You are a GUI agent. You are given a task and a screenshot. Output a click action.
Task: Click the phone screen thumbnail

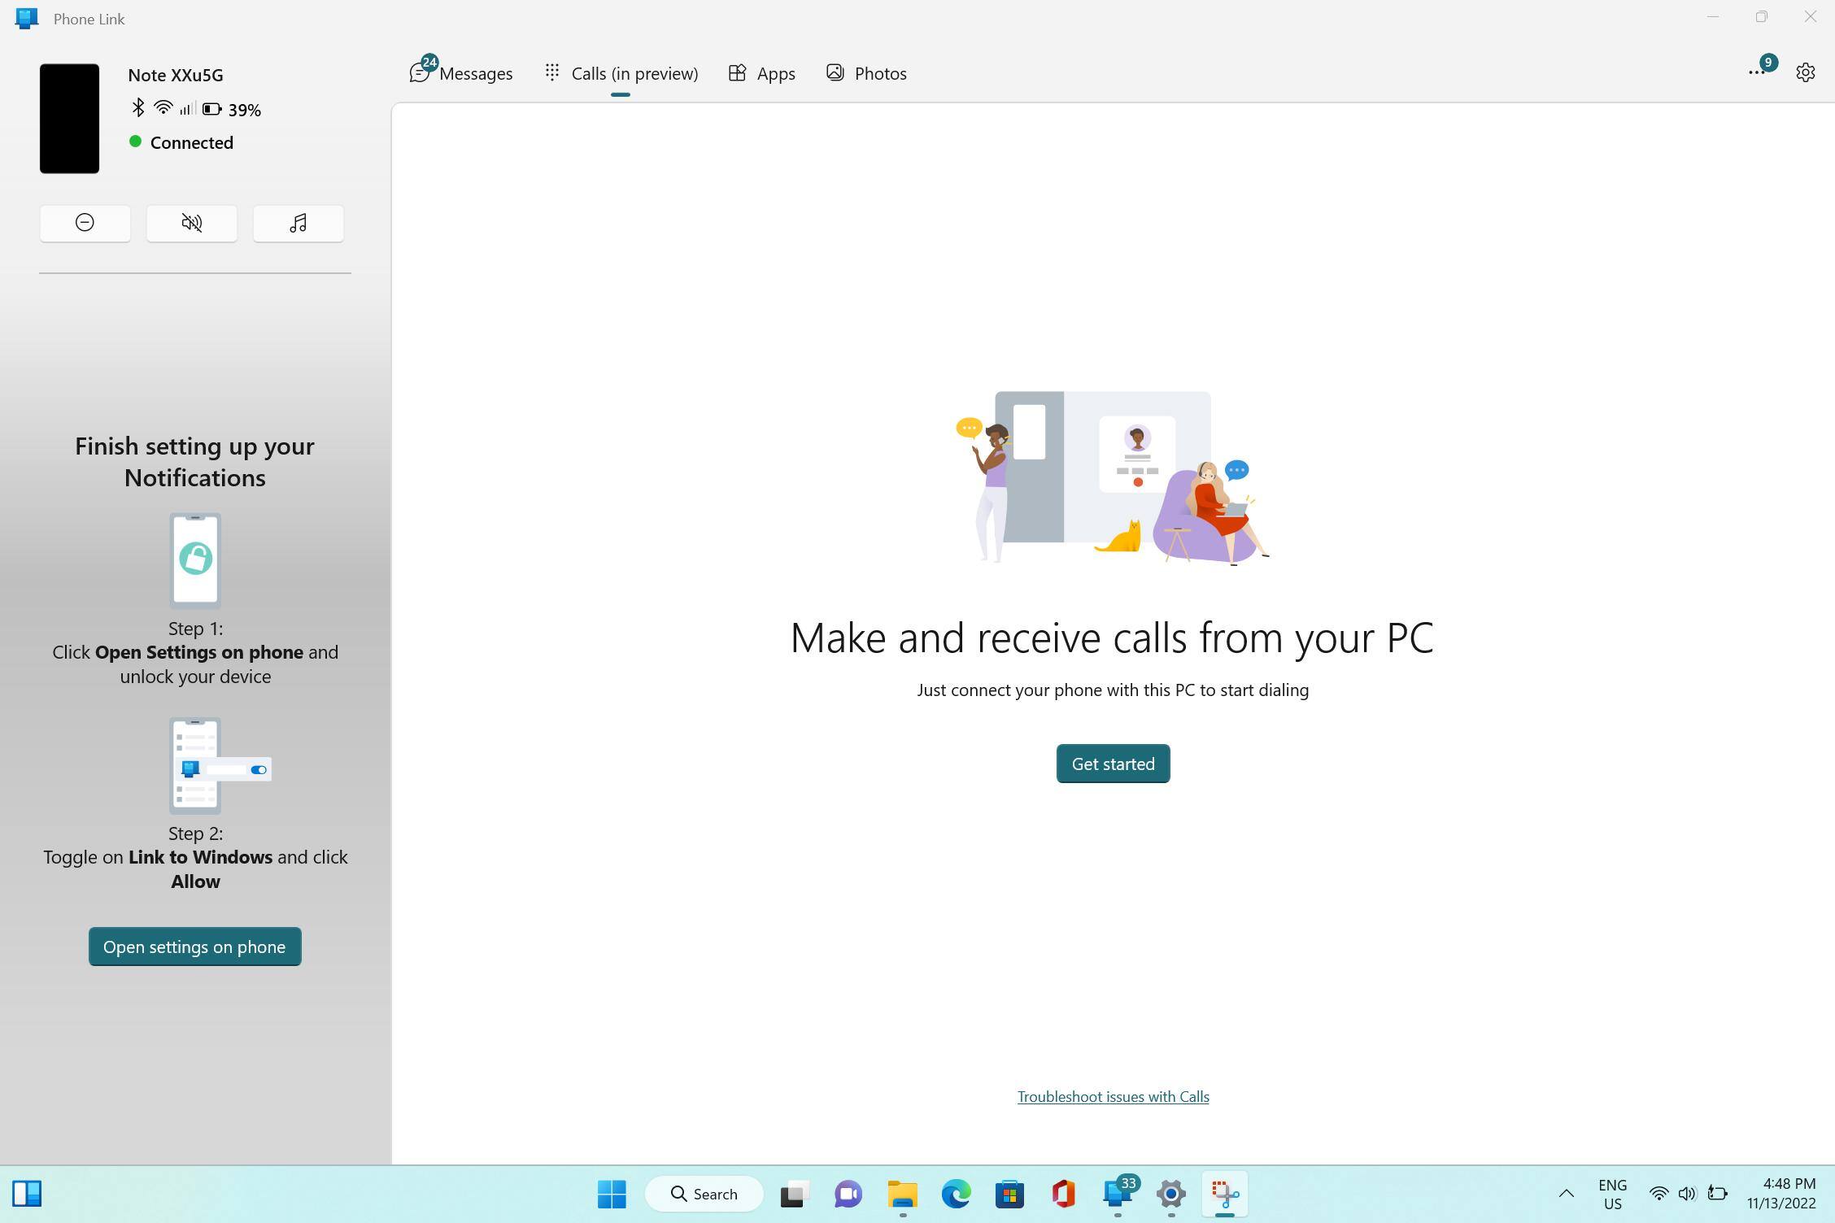point(69,119)
